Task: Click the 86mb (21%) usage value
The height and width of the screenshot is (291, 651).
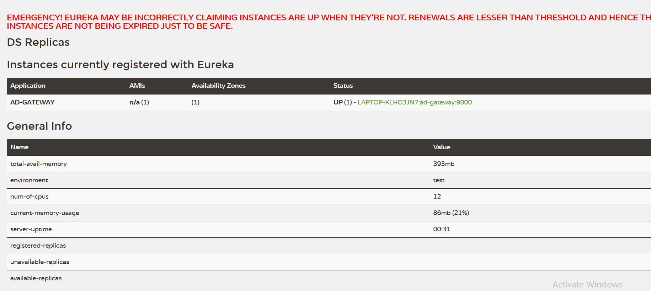Action: (x=451, y=213)
